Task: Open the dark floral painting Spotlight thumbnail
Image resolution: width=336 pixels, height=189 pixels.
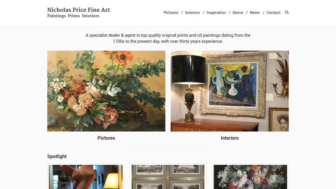Action: point(250,177)
